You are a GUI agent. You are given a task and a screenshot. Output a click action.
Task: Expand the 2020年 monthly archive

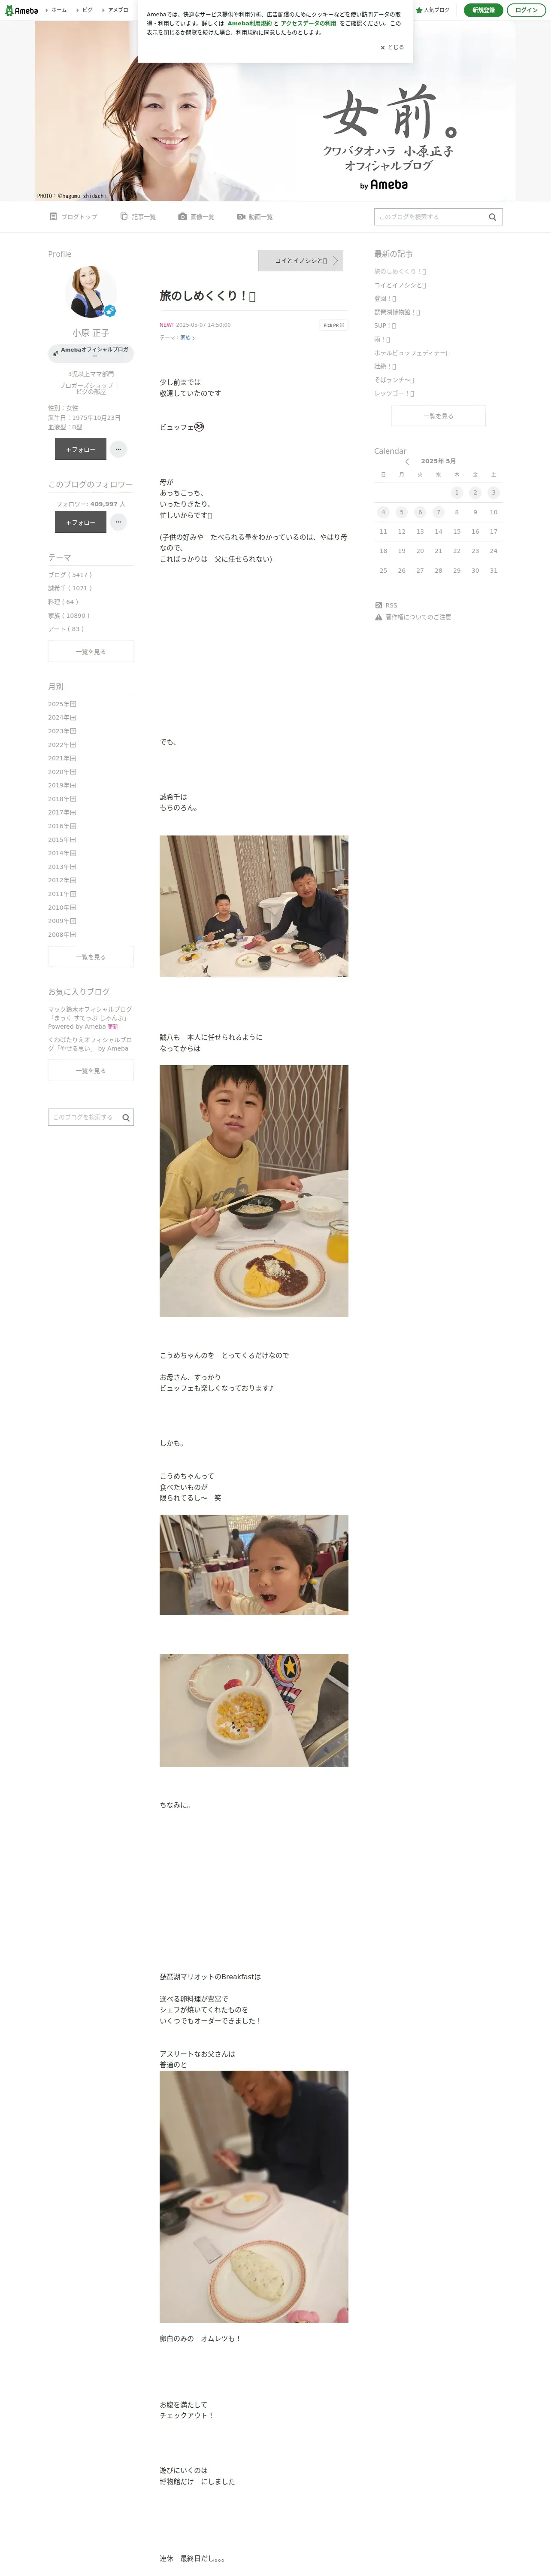[62, 772]
